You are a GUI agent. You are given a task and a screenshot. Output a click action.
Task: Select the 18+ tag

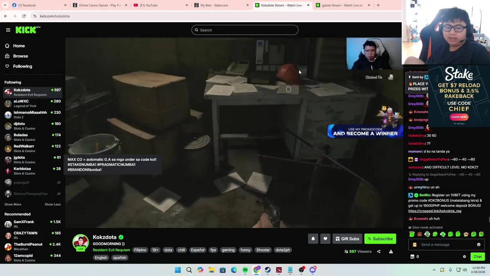click(155, 250)
